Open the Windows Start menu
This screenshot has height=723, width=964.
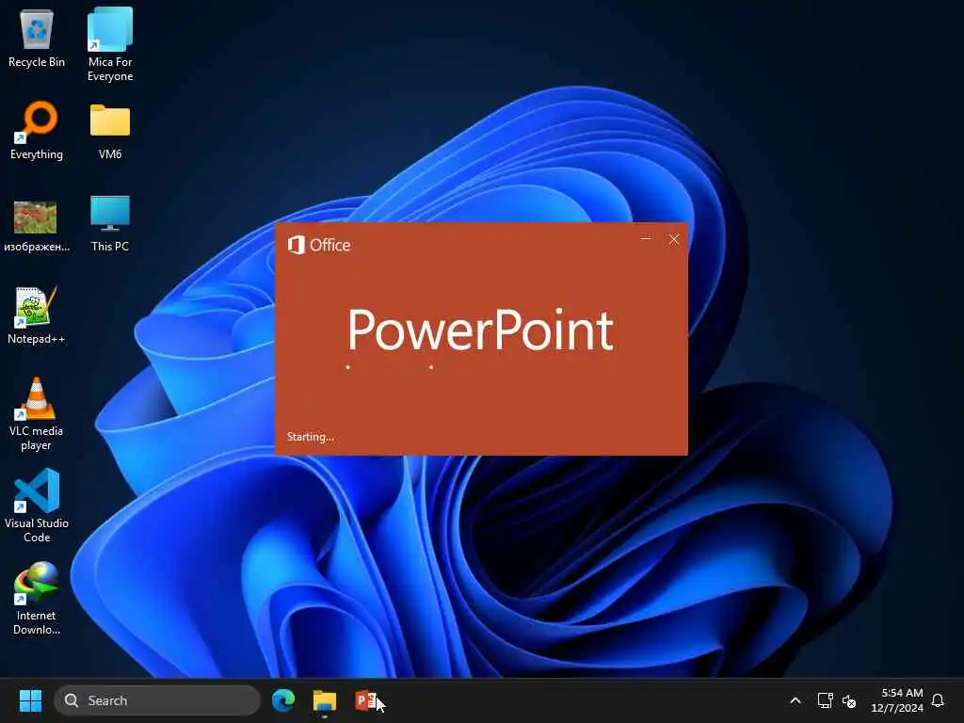(x=30, y=700)
